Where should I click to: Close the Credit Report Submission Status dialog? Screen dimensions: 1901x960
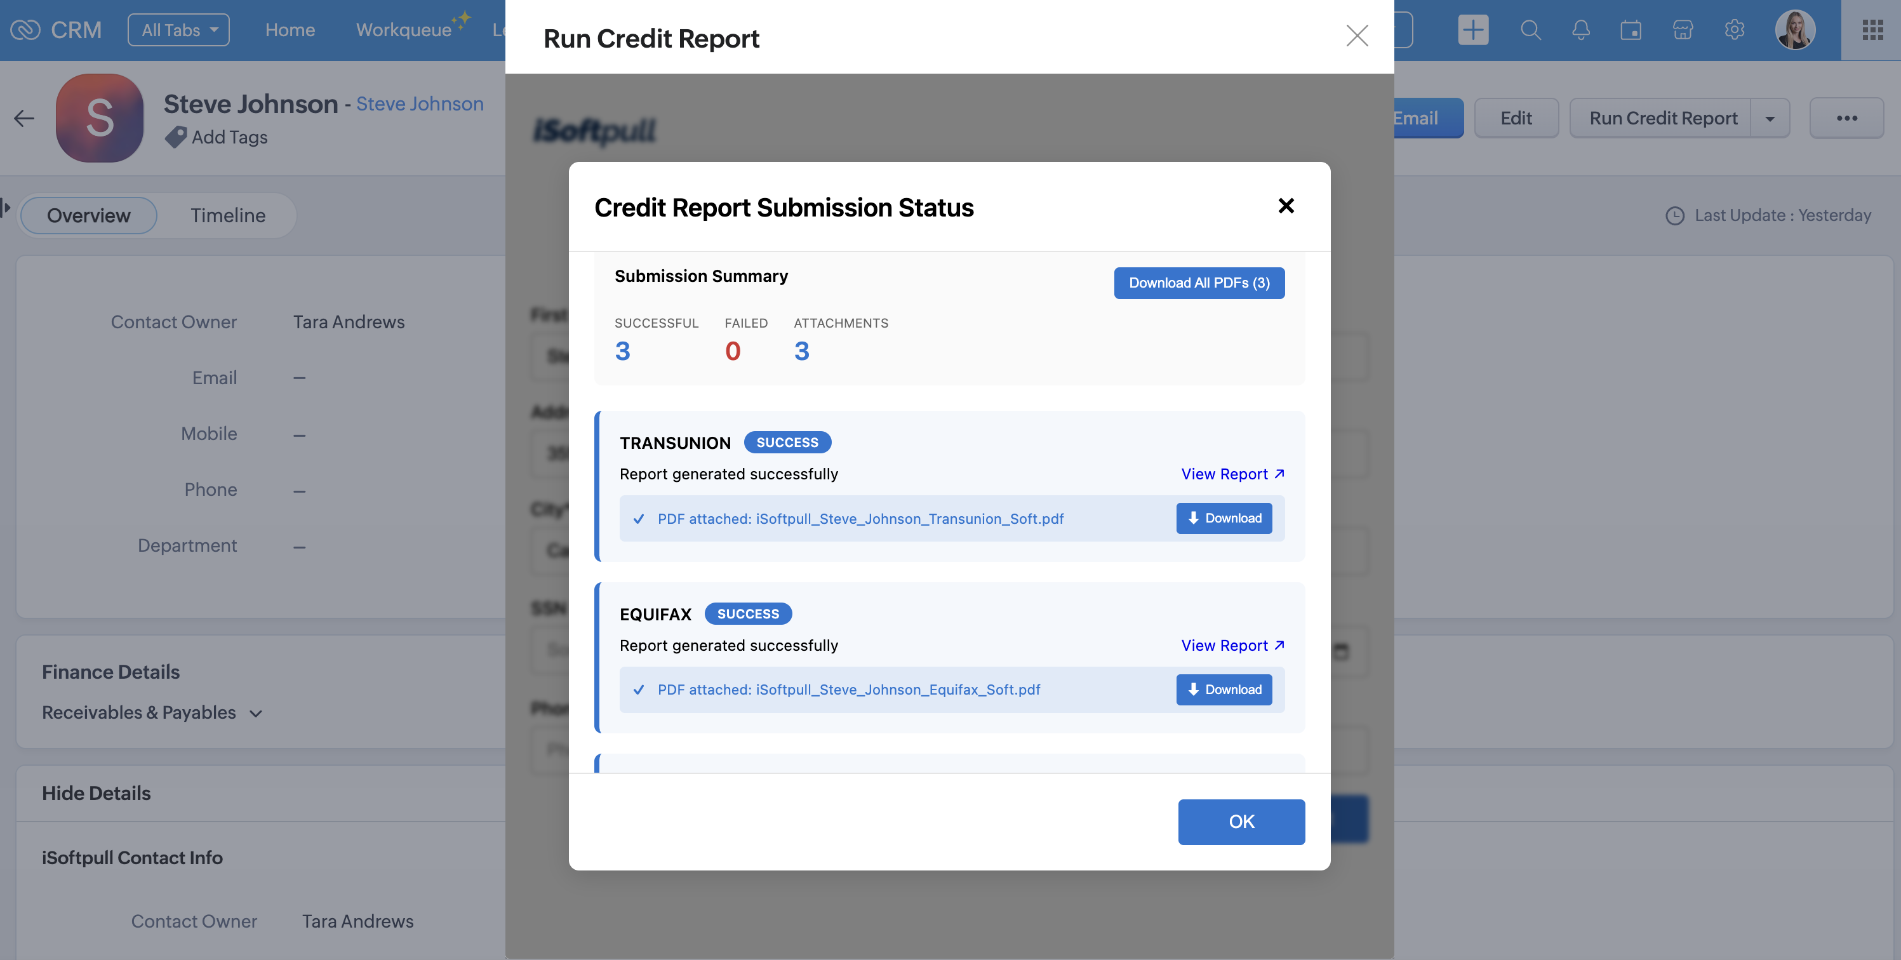click(1286, 206)
